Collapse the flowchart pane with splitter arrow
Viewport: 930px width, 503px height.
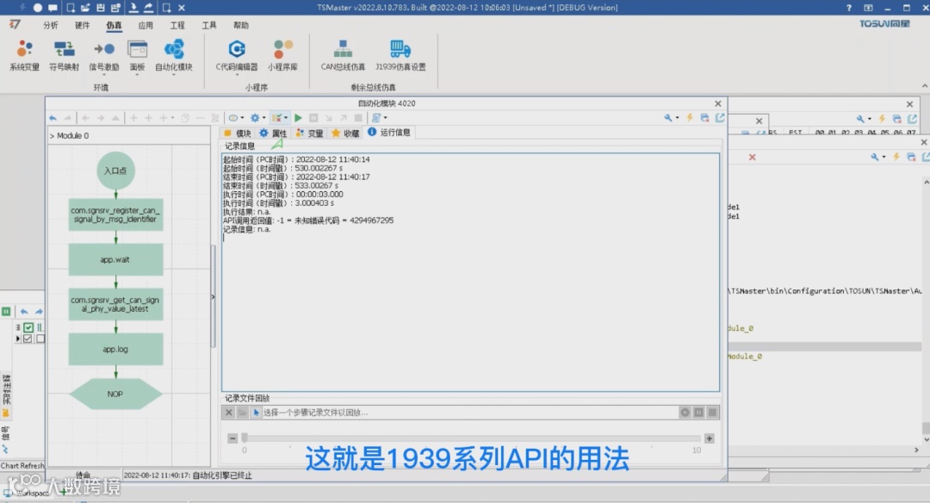[213, 296]
